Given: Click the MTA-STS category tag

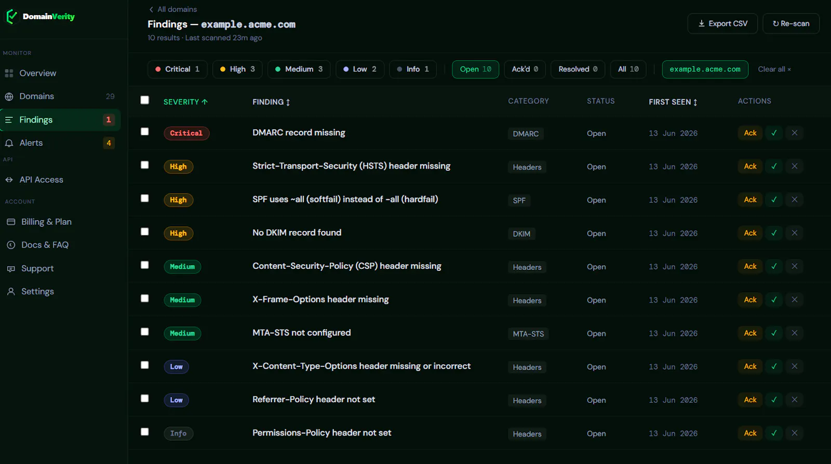Looking at the screenshot, I should coord(528,334).
